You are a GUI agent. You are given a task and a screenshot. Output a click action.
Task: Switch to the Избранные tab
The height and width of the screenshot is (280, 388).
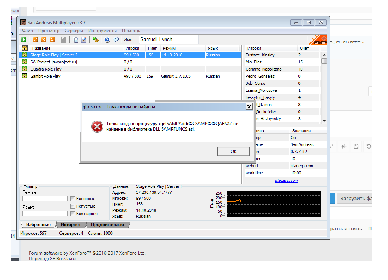[39, 225]
